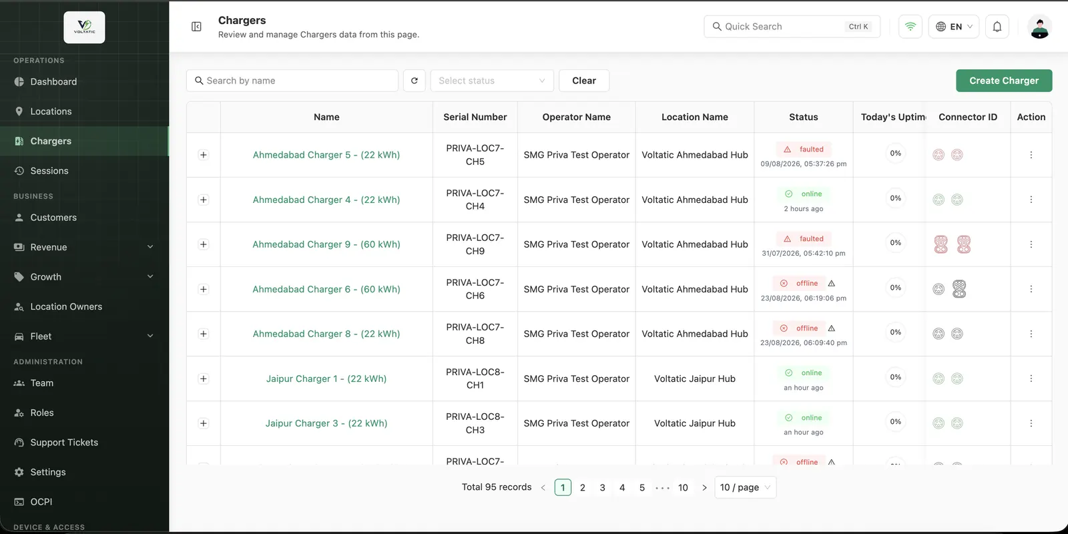Click first connector icon of Ahmedabad Charger 5
1068x534 pixels.
pyautogui.click(x=939, y=155)
